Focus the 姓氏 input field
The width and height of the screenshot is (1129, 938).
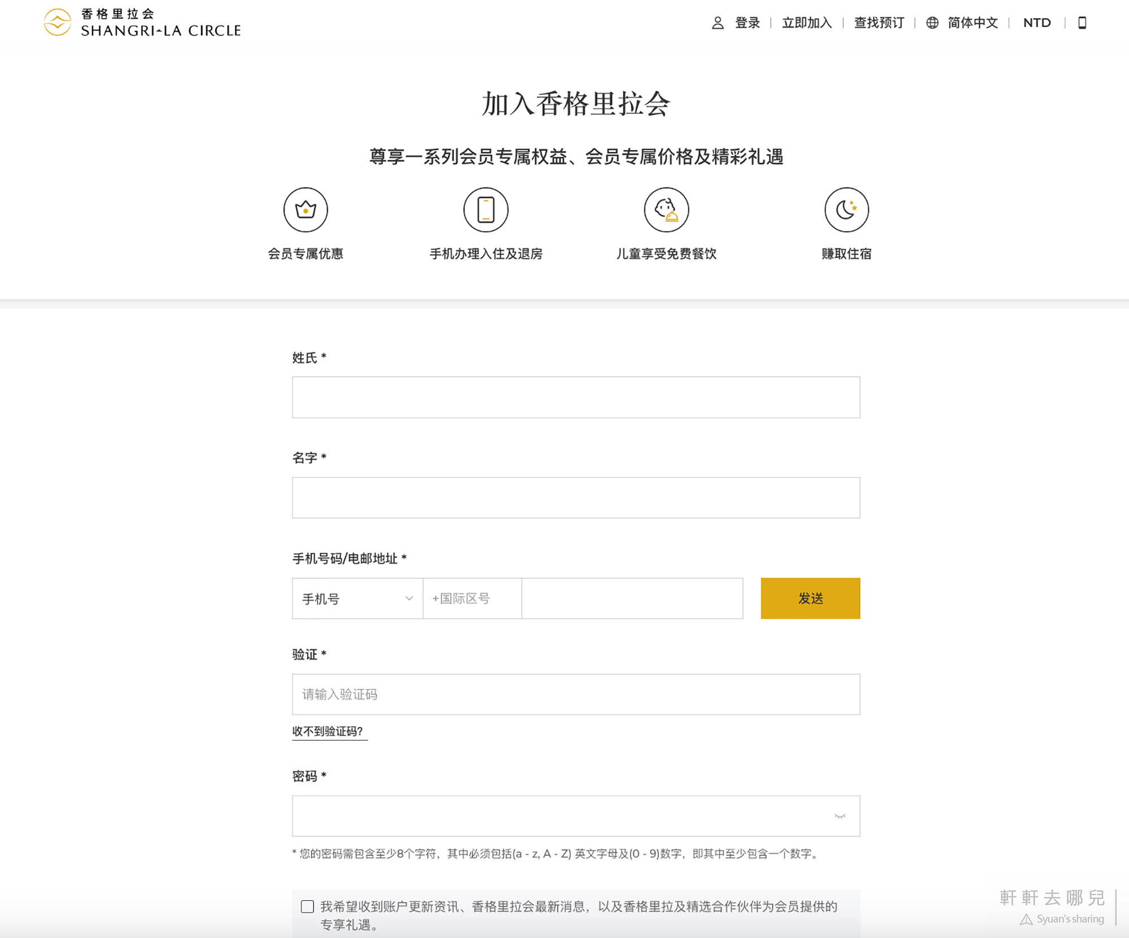point(576,398)
